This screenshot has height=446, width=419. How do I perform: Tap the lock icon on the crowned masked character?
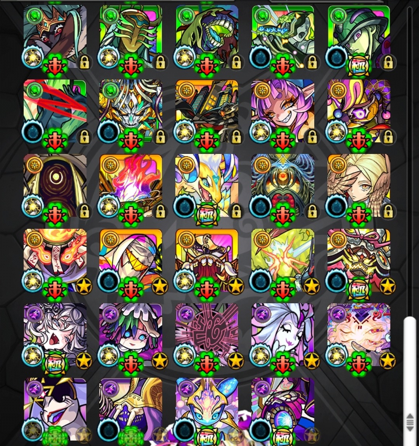coord(84,62)
